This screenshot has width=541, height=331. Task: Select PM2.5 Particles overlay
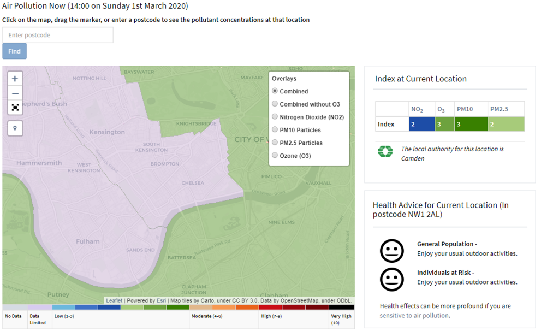point(275,142)
